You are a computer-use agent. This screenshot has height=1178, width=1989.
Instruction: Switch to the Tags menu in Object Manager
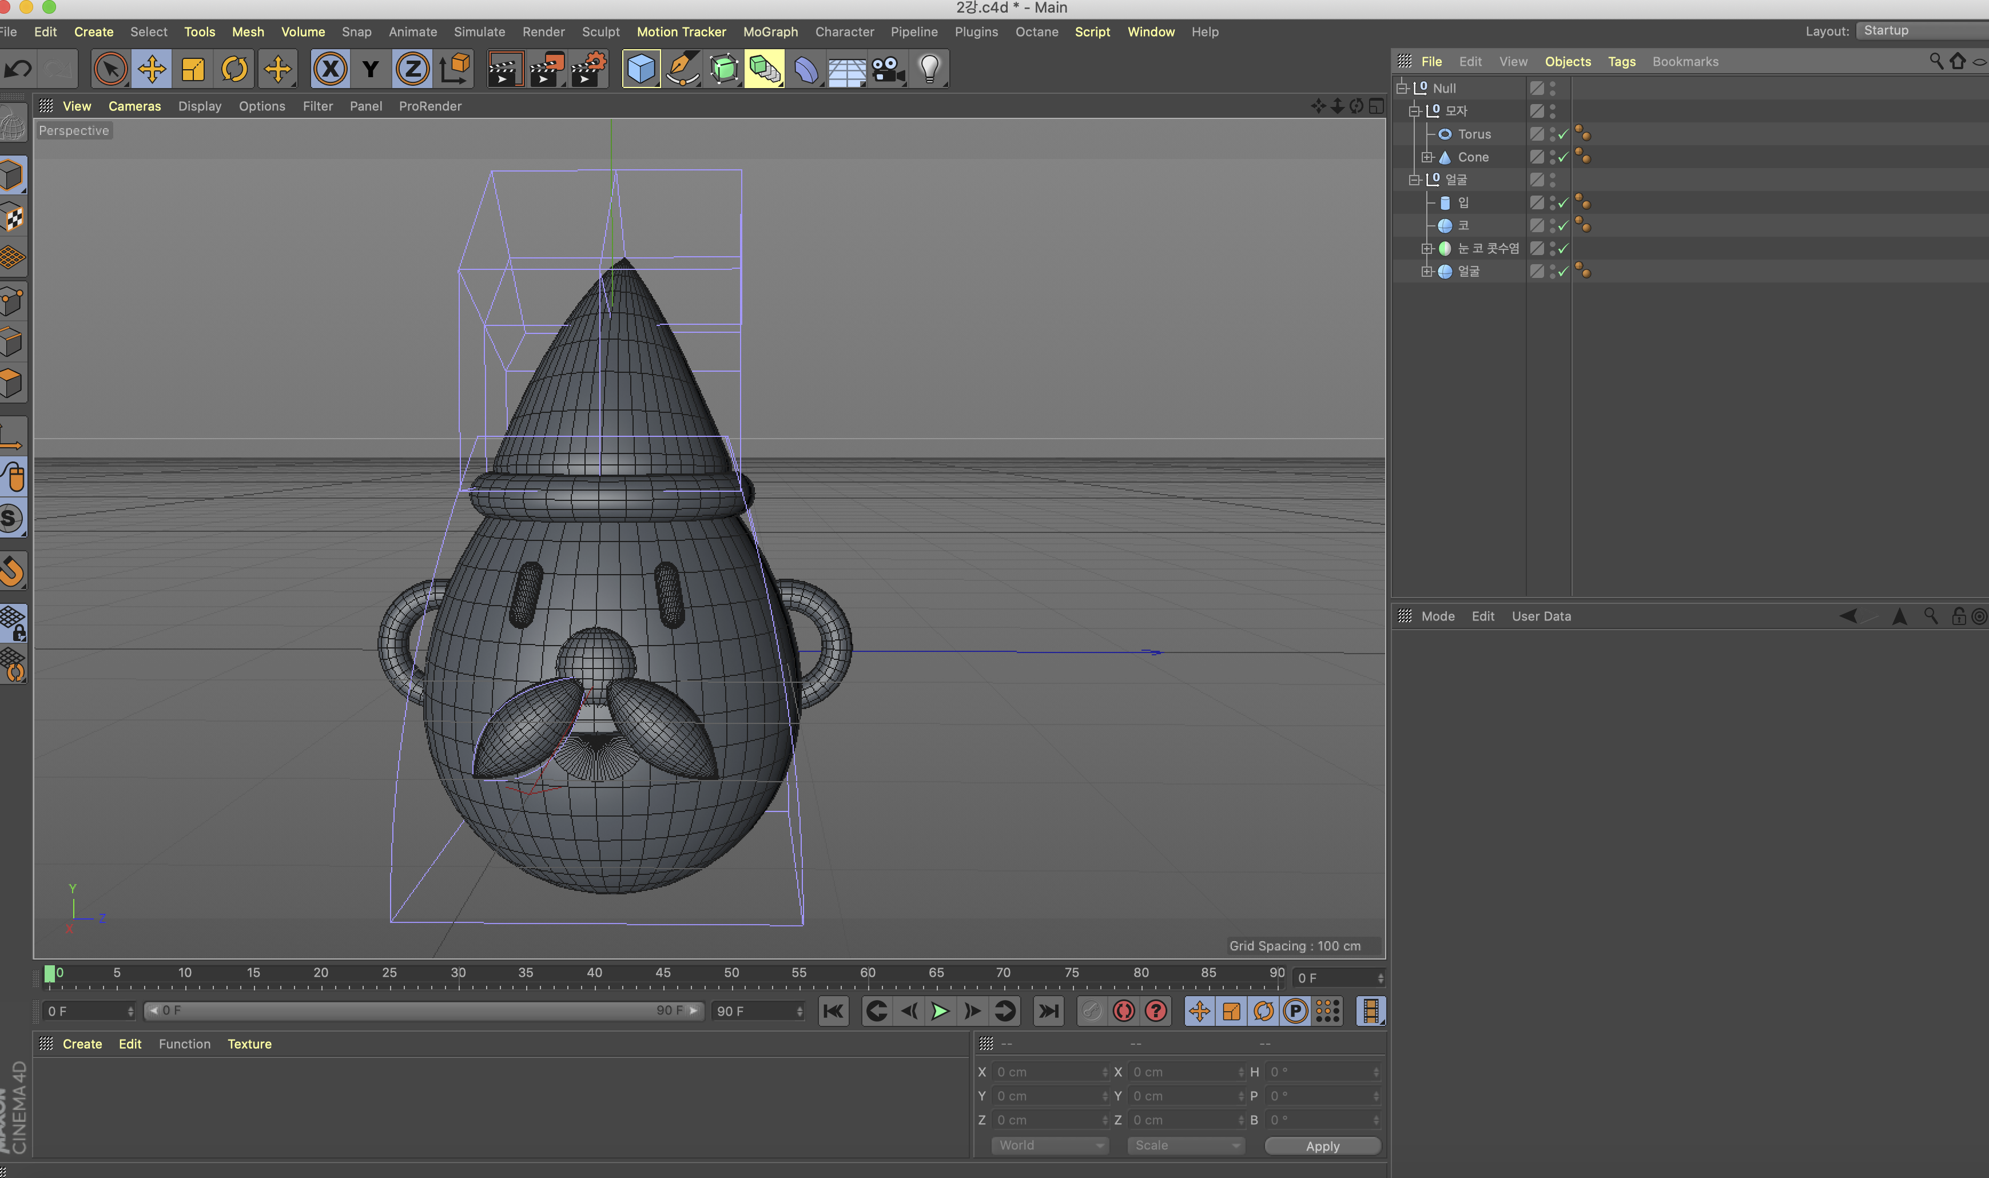point(1621,61)
